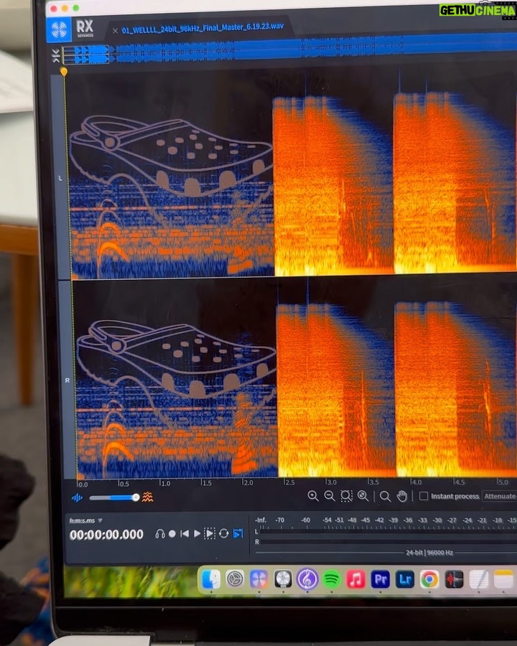Toggle the Loop playback button
Screen dimensions: 517x646
click(224, 533)
